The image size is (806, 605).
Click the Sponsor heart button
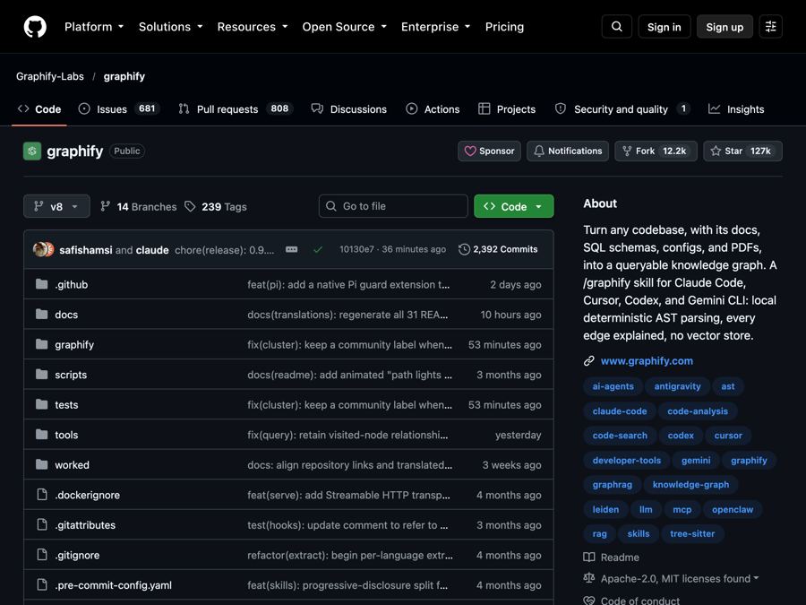pos(489,151)
